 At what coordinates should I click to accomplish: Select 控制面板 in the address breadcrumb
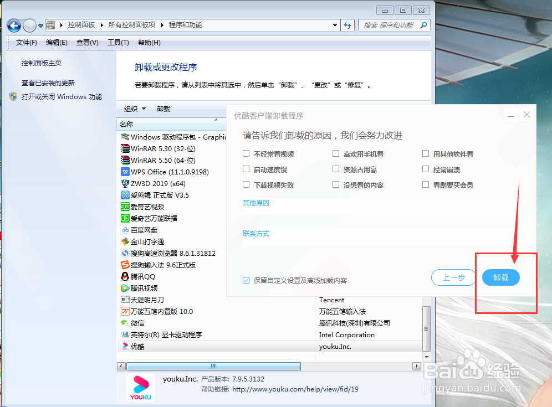point(81,25)
